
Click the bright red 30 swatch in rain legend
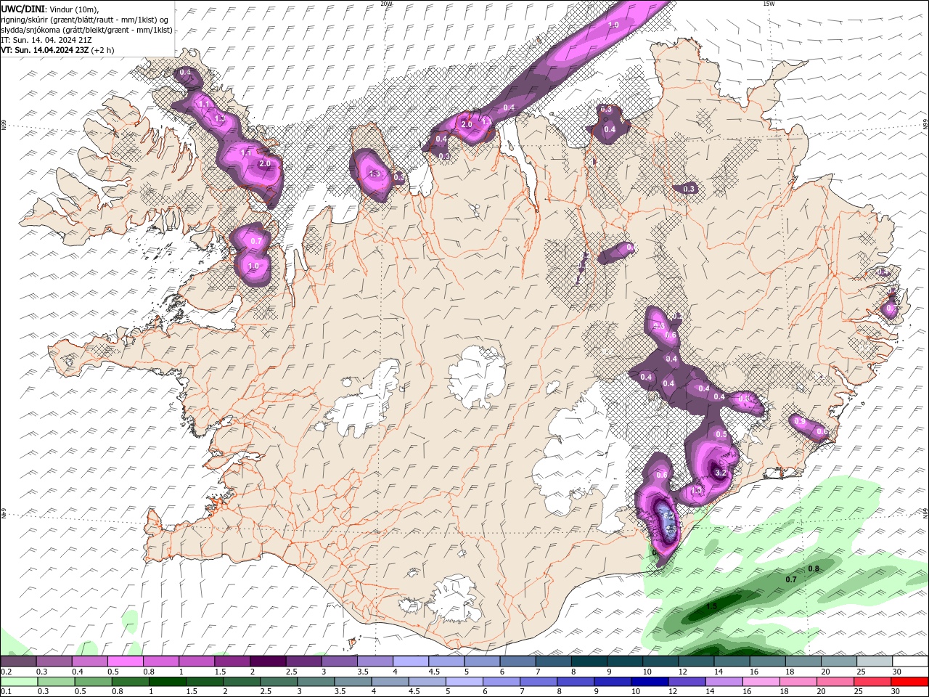pos(910,682)
